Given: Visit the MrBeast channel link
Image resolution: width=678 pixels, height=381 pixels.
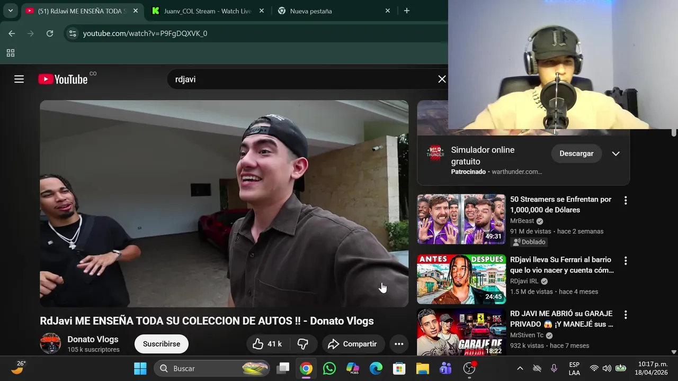Looking at the screenshot, I should (x=522, y=221).
